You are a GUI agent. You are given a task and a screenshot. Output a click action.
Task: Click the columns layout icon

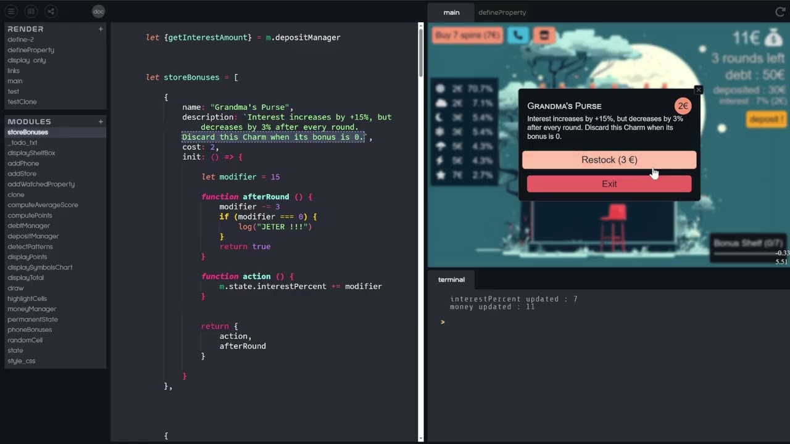pos(31,11)
